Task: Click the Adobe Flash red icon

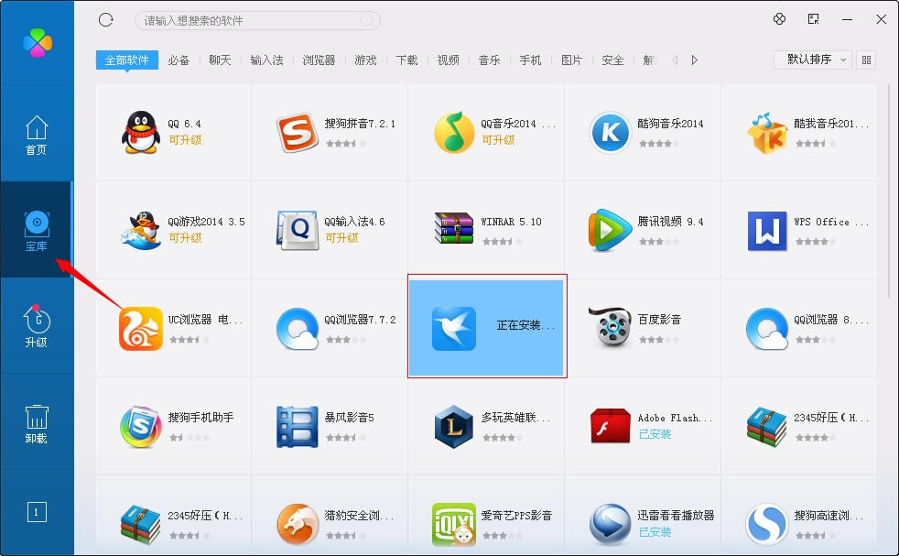Action: point(610,426)
